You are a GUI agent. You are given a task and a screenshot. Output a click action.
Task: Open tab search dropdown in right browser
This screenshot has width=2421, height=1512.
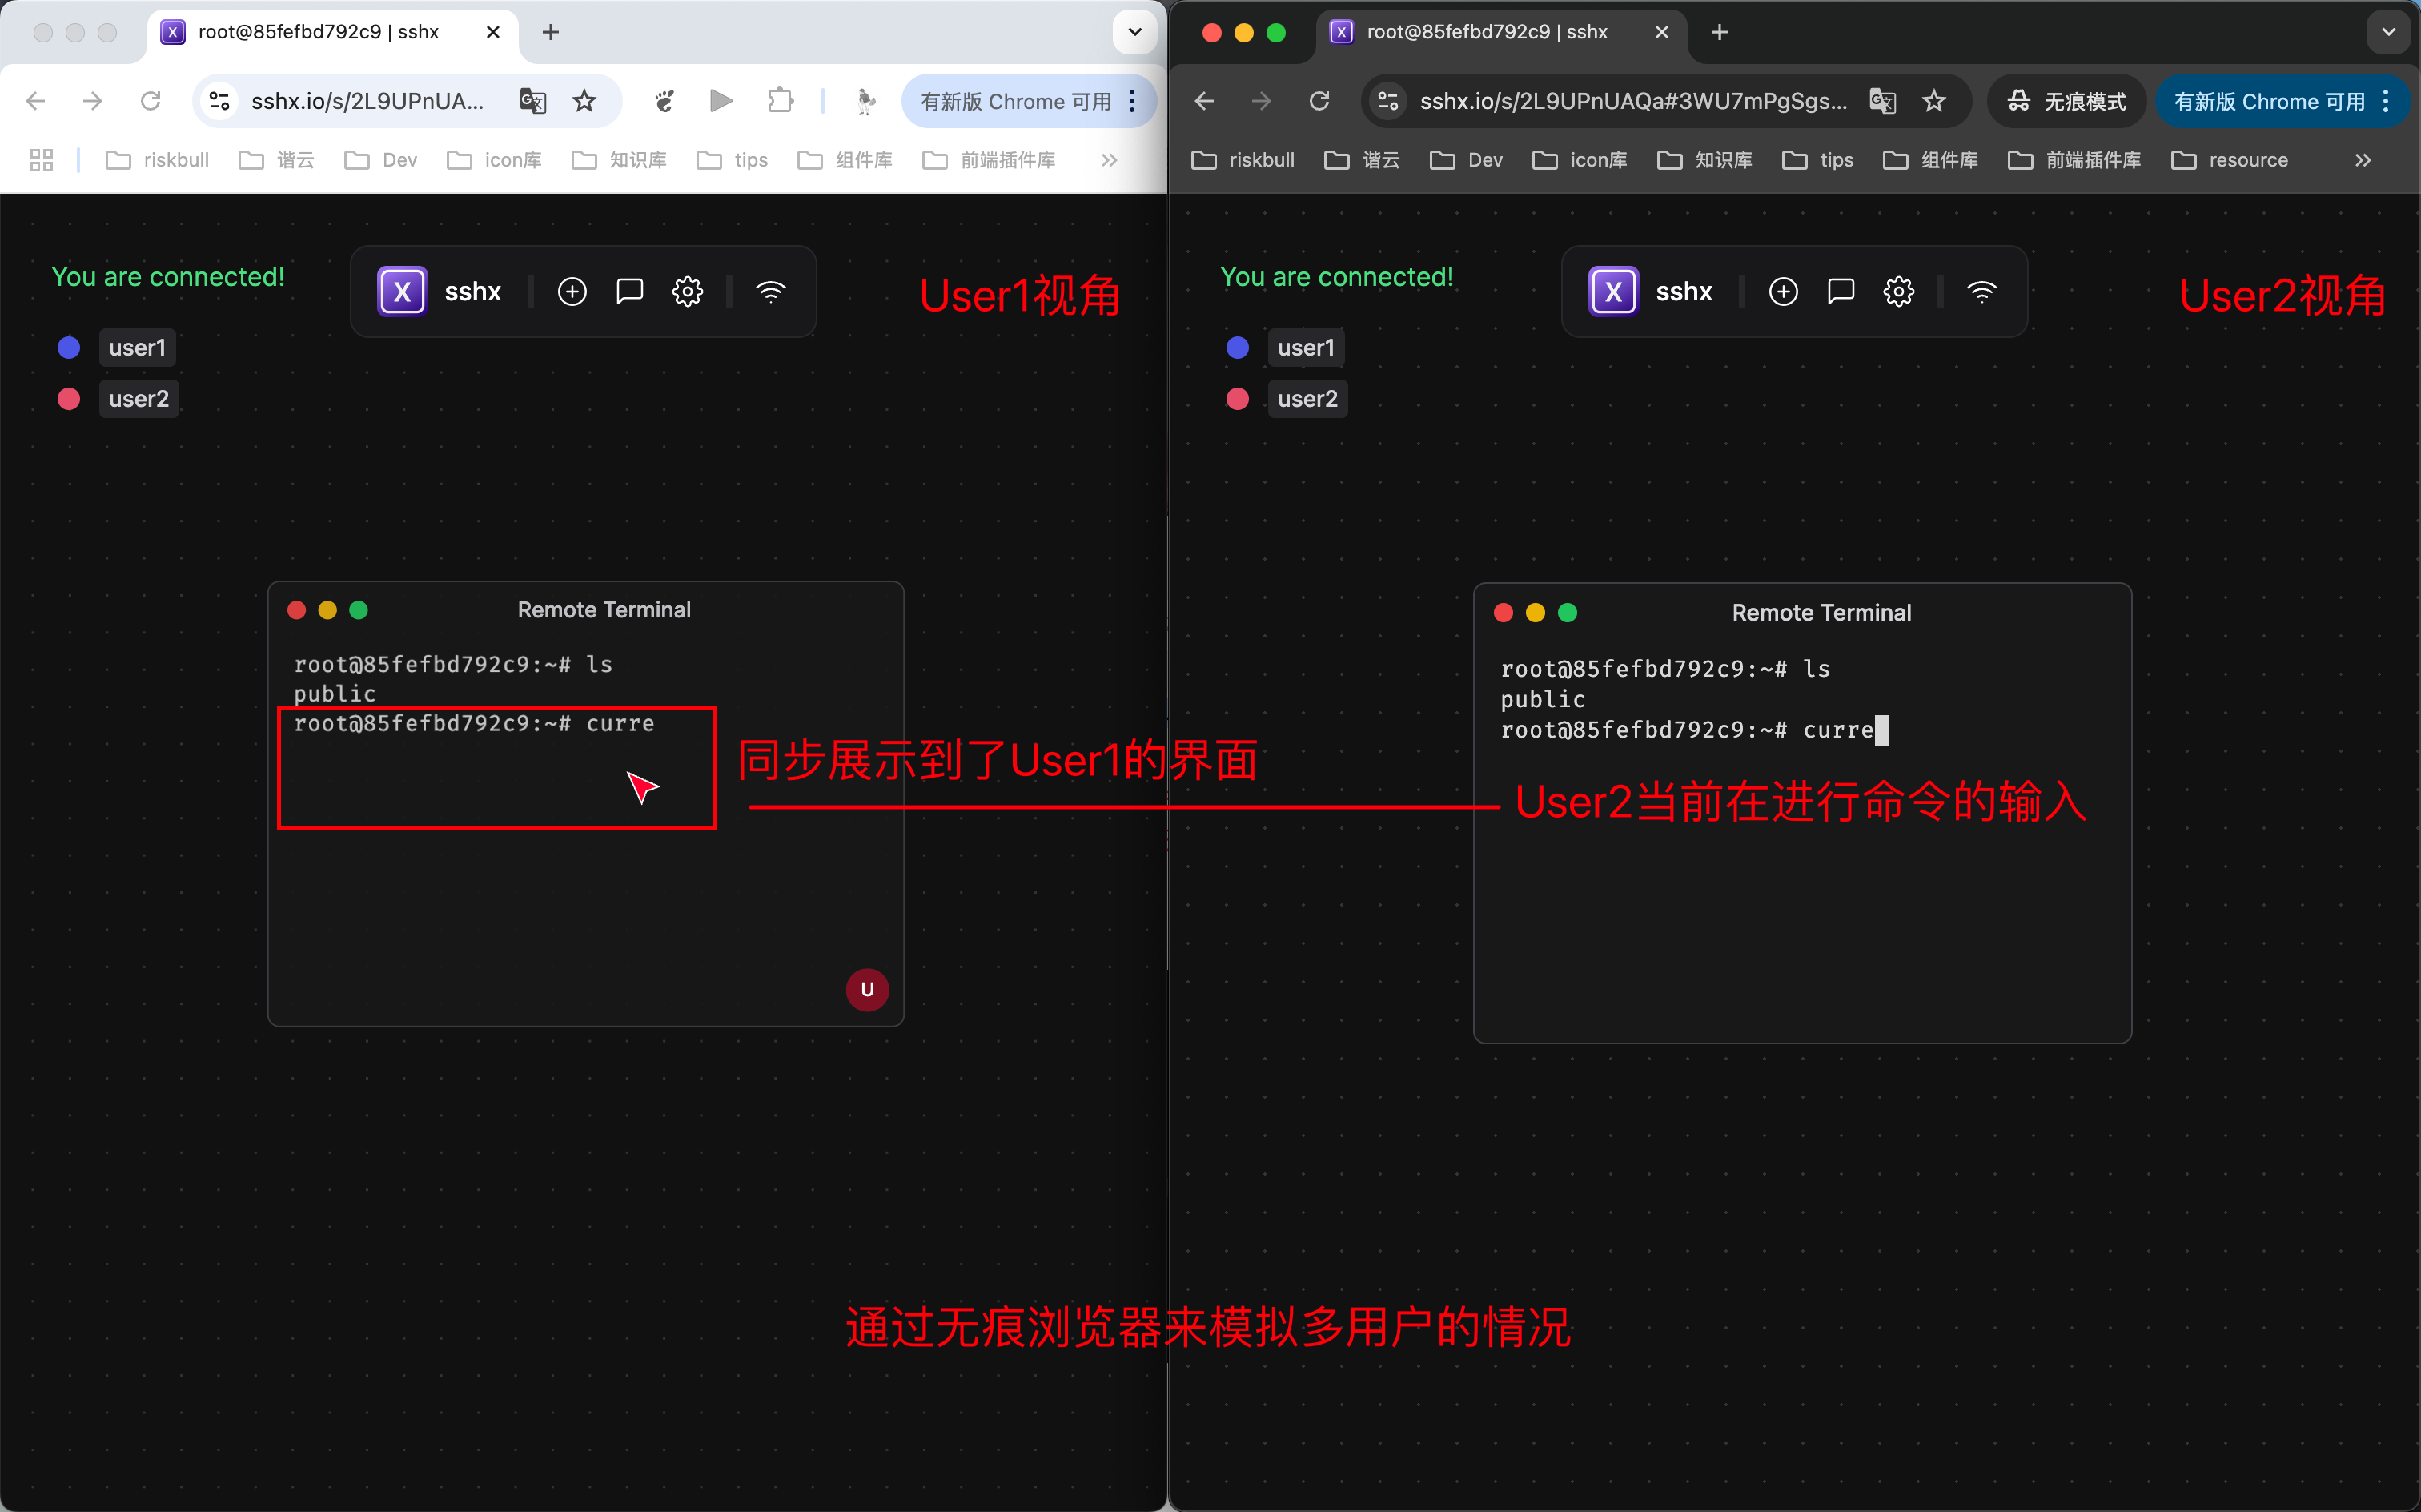point(2389,32)
